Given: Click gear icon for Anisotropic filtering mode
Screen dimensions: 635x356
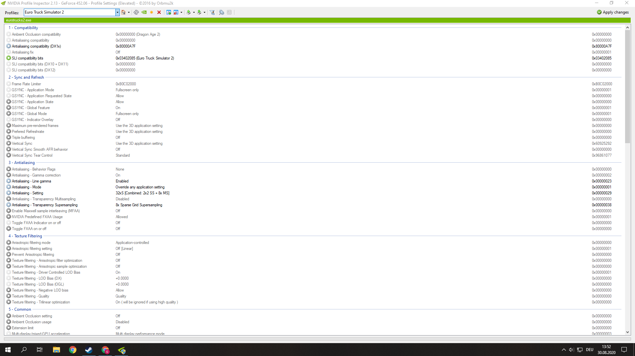Looking at the screenshot, I should [9, 243].
